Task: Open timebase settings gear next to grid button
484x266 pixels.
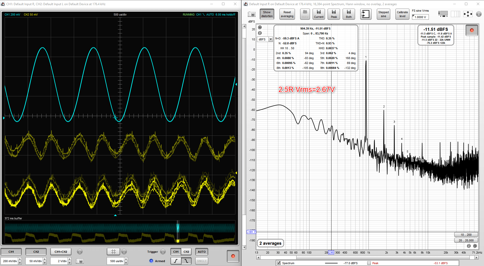Action: (x=124, y=252)
